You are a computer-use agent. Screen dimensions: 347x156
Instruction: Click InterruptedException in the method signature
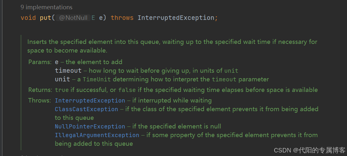176,18
